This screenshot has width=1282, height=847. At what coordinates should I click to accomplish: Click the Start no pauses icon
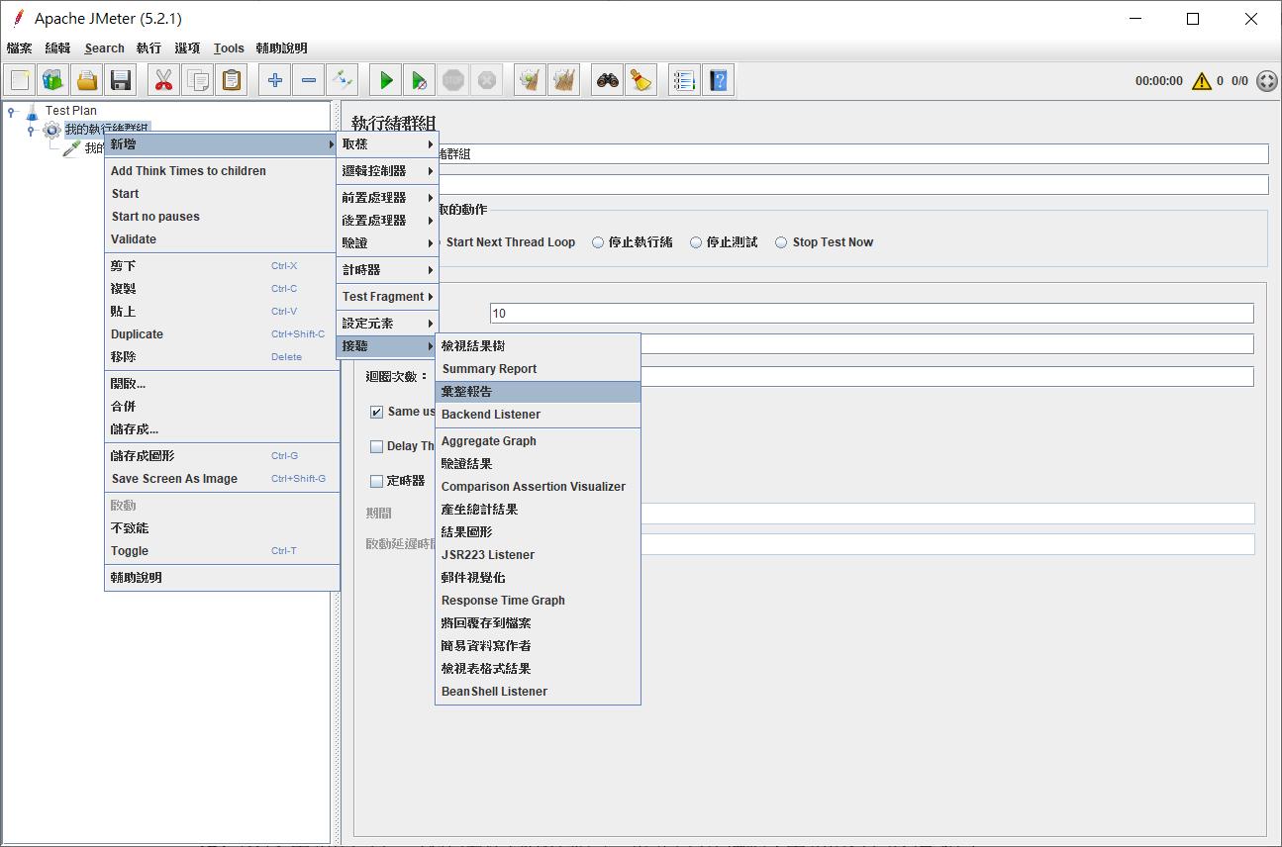tap(420, 80)
